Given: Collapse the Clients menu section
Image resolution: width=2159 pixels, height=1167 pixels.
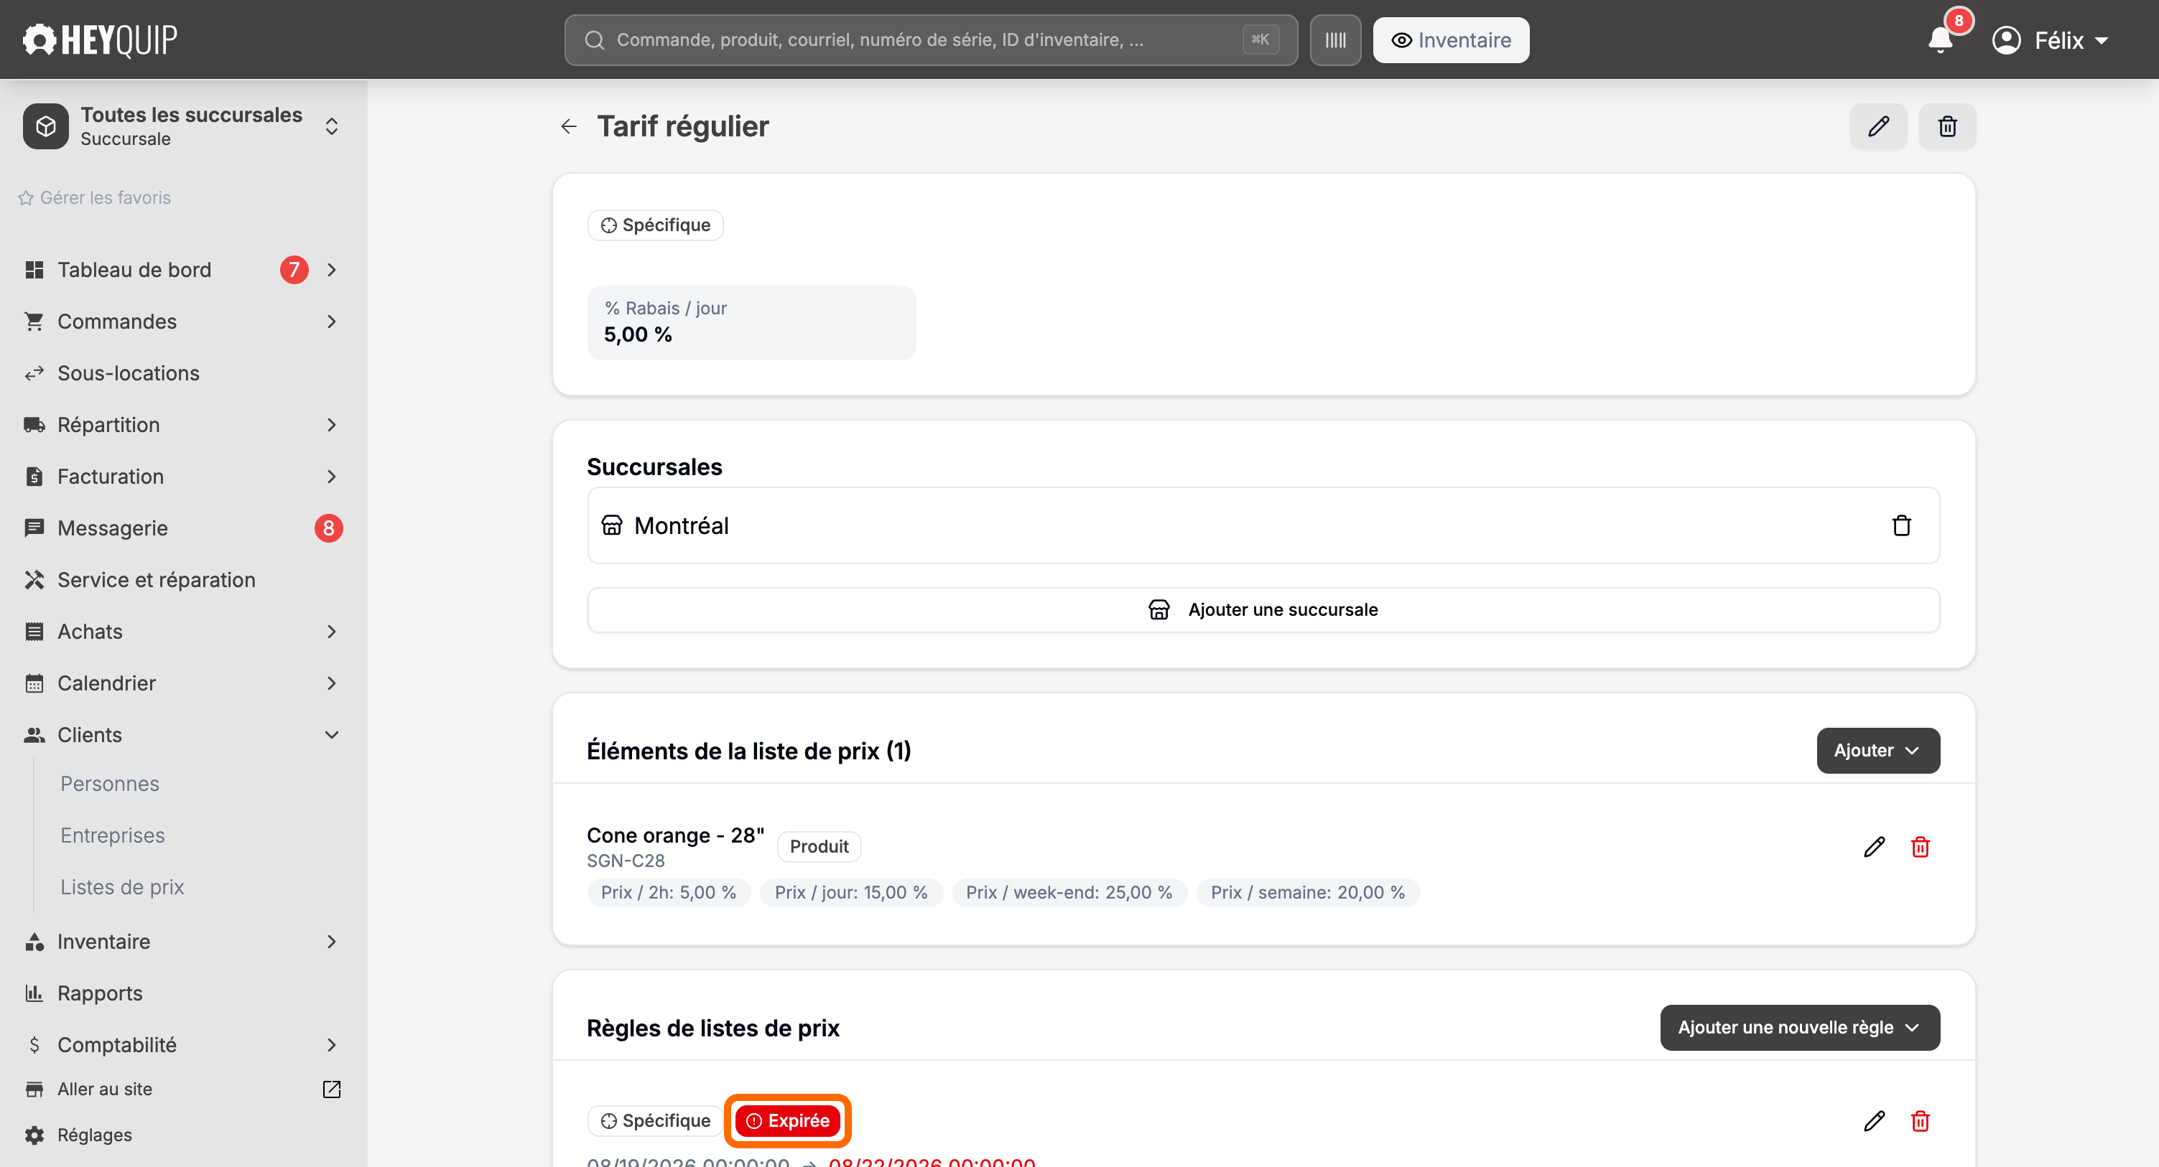Looking at the screenshot, I should [x=332, y=735].
